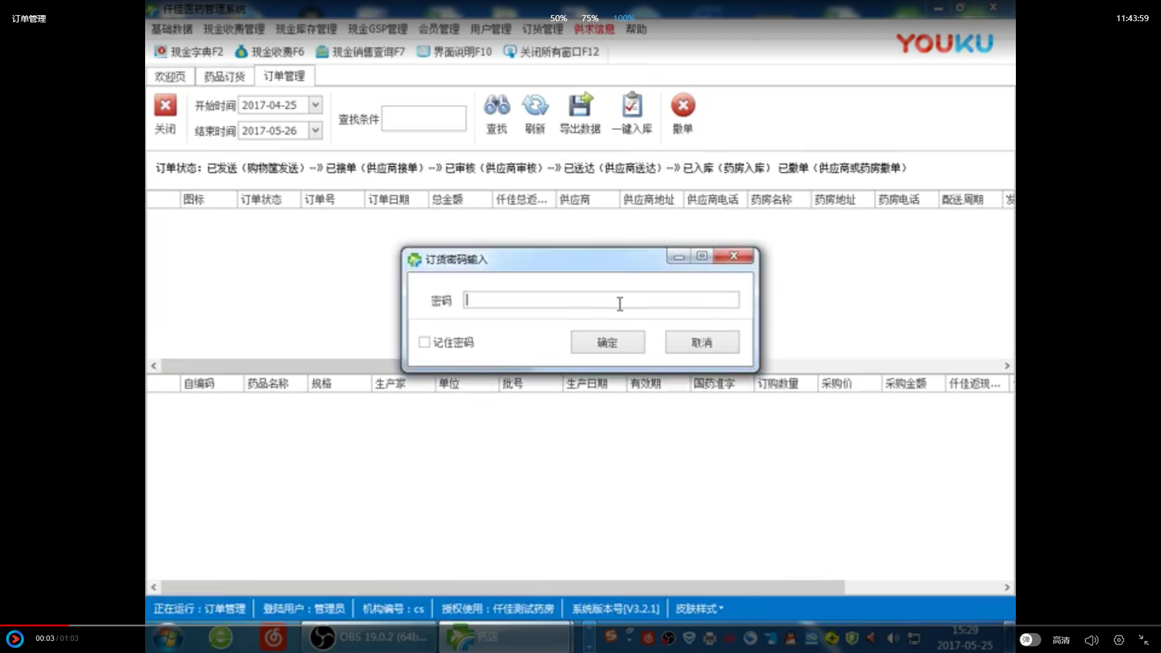The width and height of the screenshot is (1161, 653).
Task: Open the 皮肤样式 dropdown in status bar
Action: (x=700, y=609)
